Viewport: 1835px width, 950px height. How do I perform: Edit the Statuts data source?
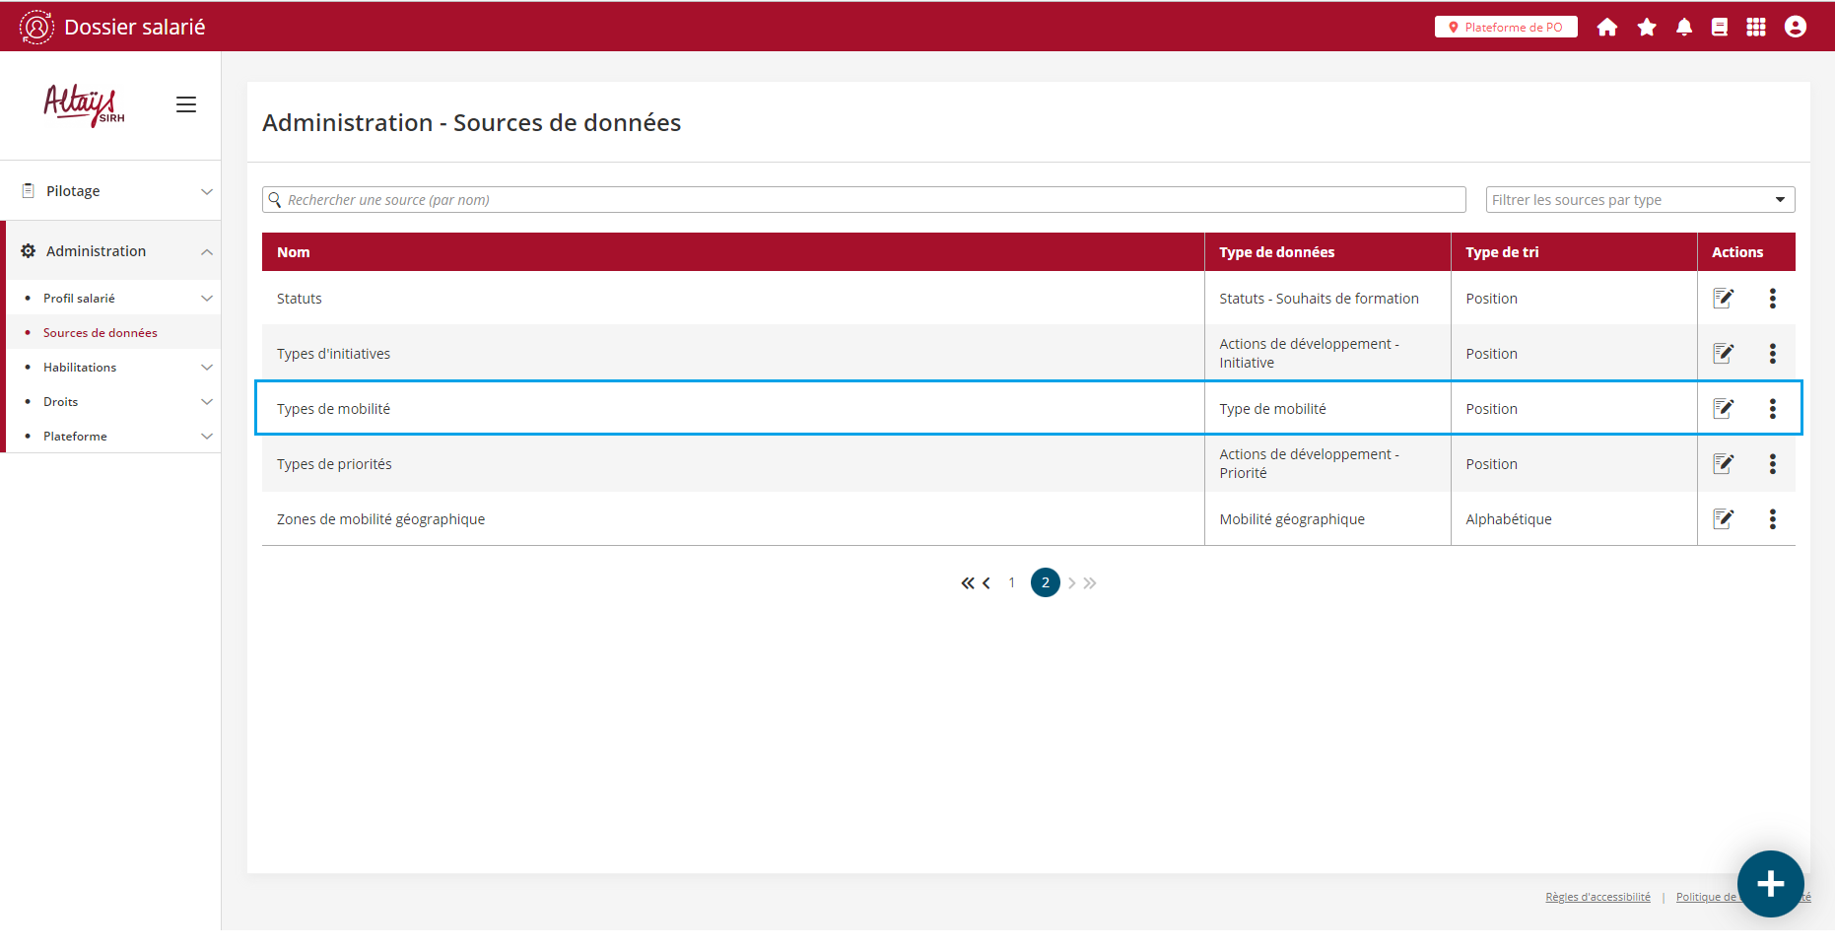[1723, 299]
